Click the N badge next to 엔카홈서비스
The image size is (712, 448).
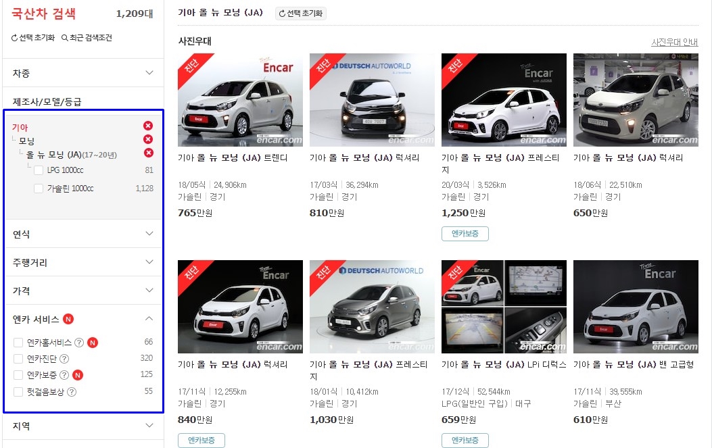pyautogui.click(x=93, y=343)
